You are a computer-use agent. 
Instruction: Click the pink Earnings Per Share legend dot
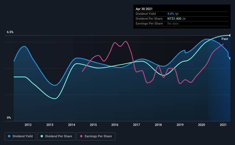(x=81, y=136)
